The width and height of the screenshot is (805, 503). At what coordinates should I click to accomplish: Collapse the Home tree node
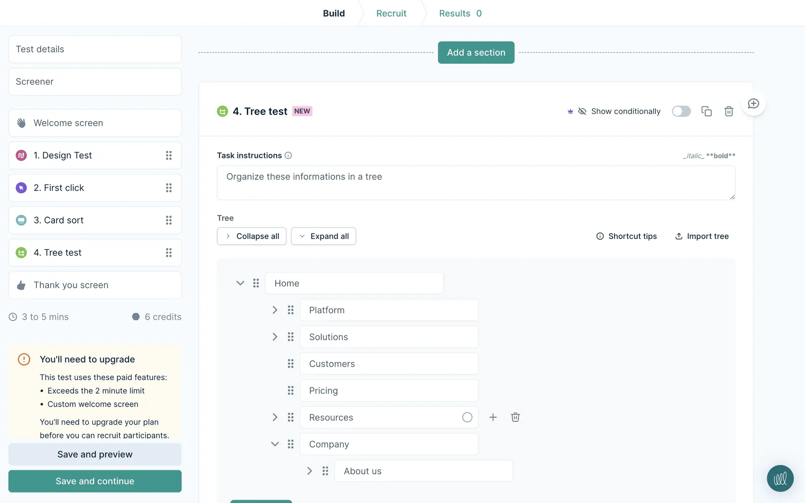240,283
